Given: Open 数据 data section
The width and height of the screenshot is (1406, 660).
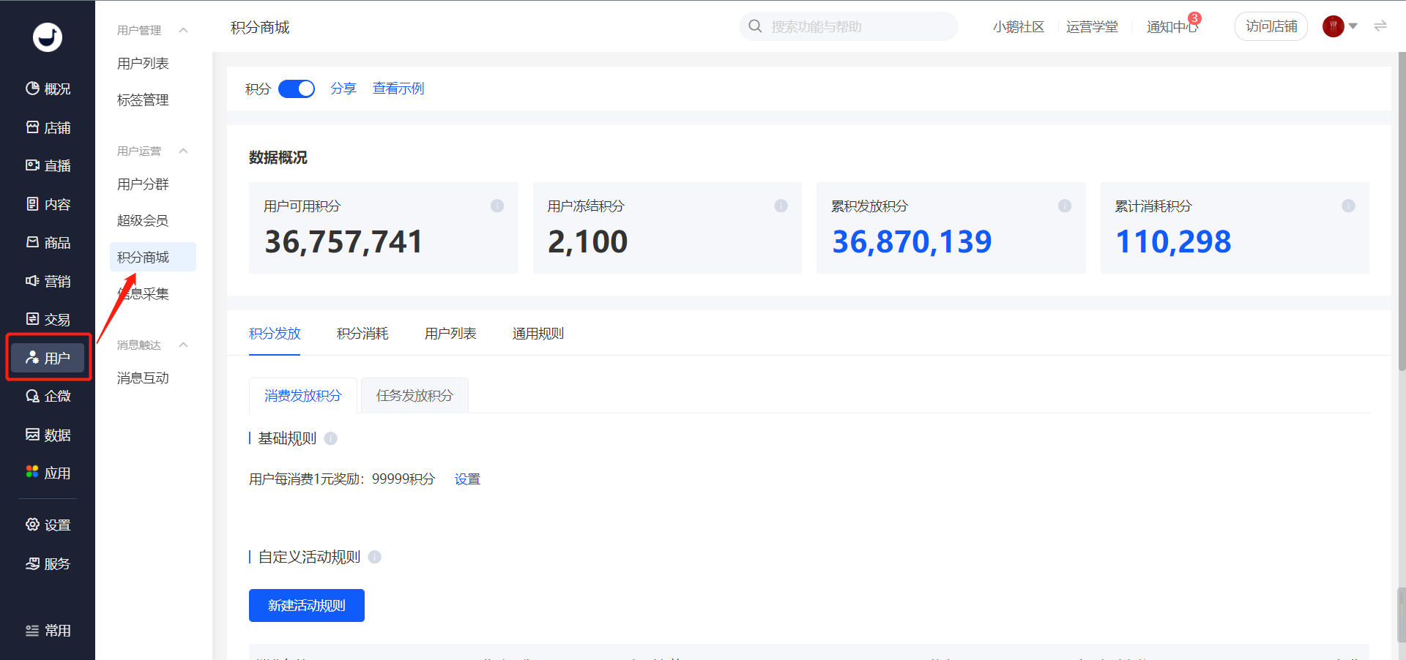Looking at the screenshot, I should click(x=48, y=435).
